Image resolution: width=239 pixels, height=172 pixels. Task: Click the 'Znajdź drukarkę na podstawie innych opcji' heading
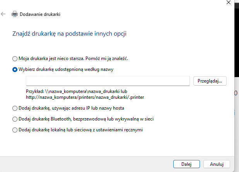pos(69,34)
